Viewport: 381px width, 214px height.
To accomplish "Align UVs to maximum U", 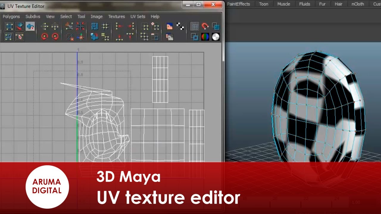I will [x=130, y=26].
